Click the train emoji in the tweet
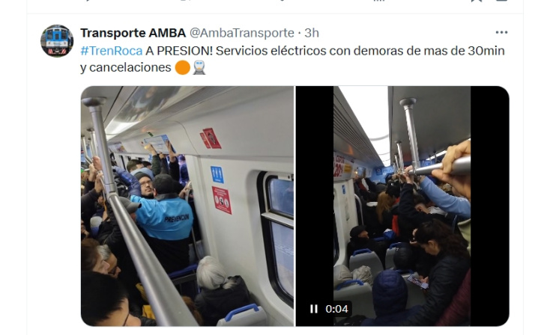This screenshot has width=547, height=335. (199, 67)
